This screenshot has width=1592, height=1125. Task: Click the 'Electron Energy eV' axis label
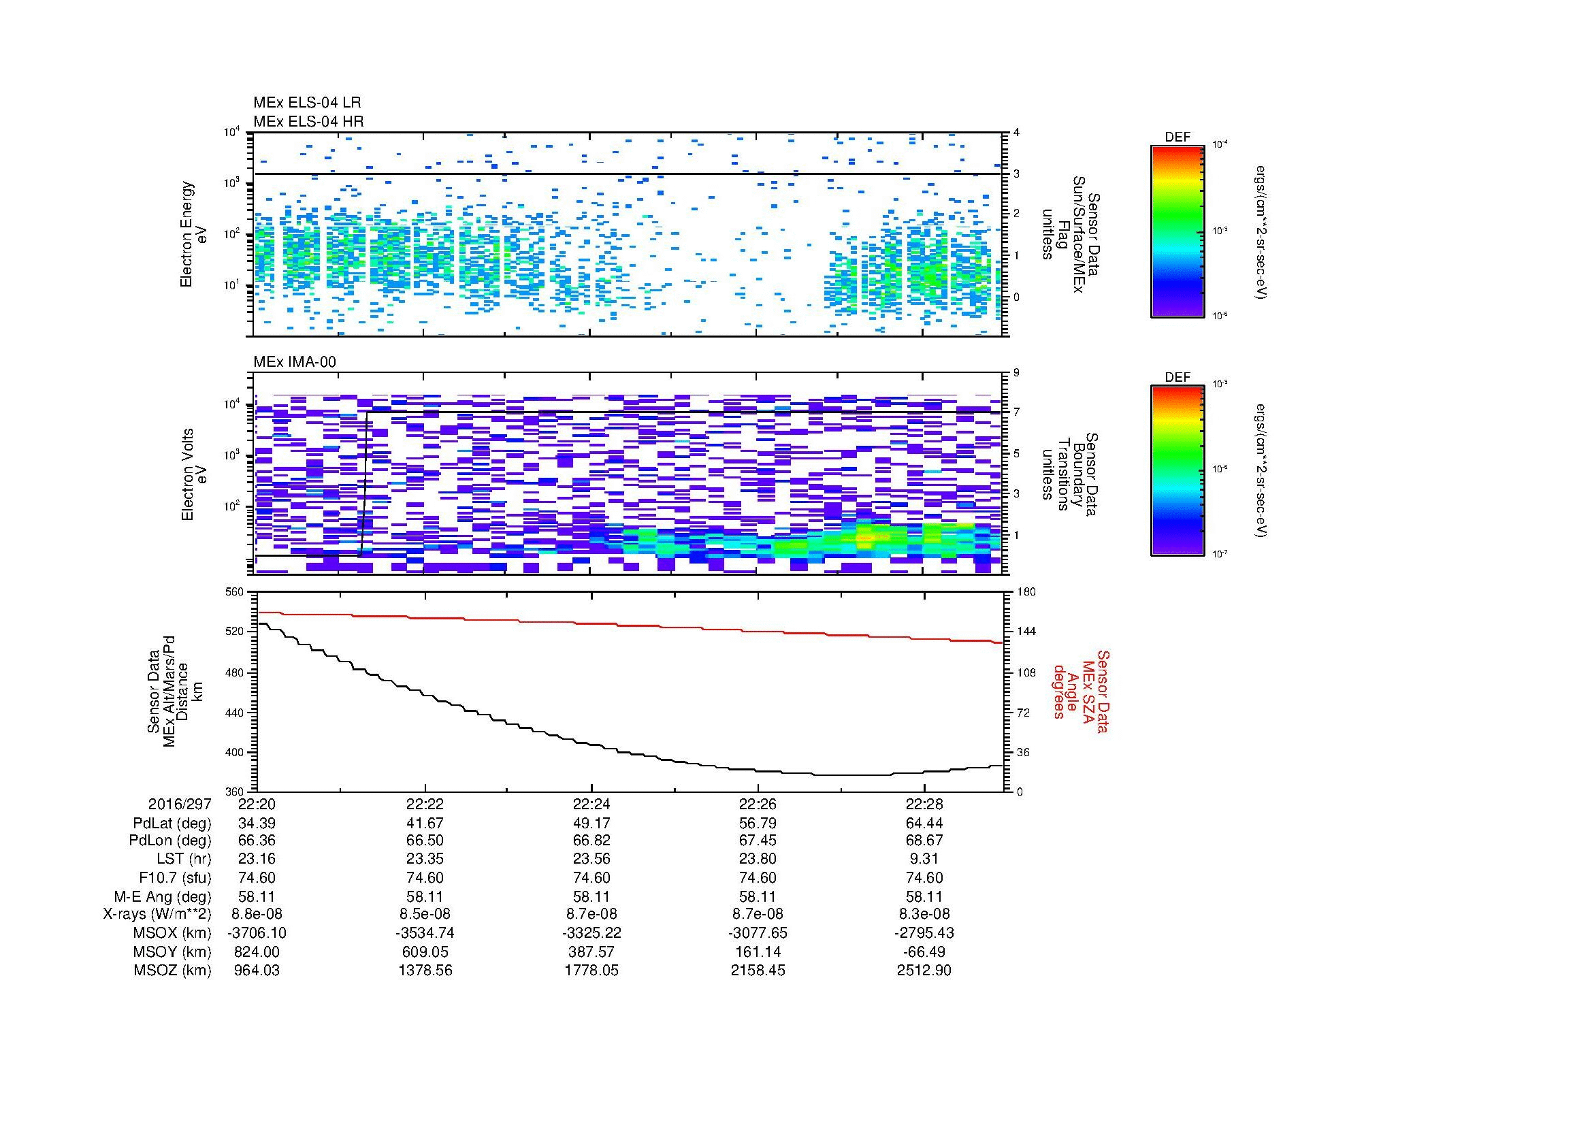pos(194,234)
